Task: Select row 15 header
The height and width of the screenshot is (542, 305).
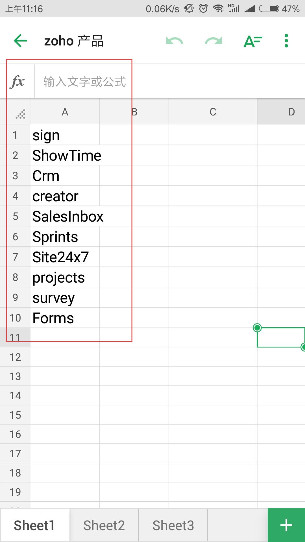Action: click(x=15, y=415)
